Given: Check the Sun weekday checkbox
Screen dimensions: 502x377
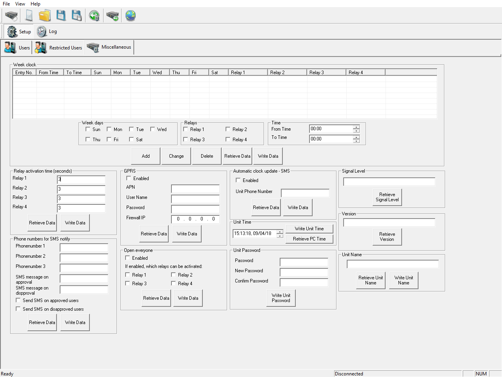Looking at the screenshot, I should point(88,129).
